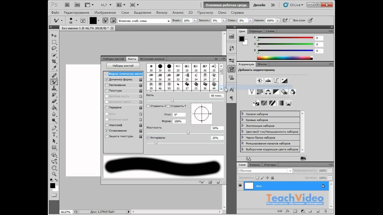Add a Vibrance adjustment icon
The height and width of the screenshot is (215, 383).
click(252, 92)
